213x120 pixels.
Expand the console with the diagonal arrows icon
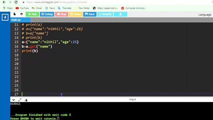point(20,100)
